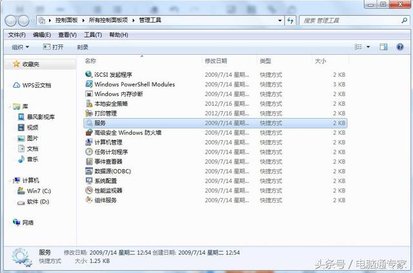Click the Windows 内存诊断 icon
This screenshot has width=413, height=273.
89,94
